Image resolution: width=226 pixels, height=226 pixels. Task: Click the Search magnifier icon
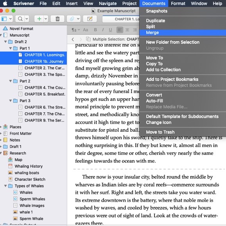(x=20, y=19)
